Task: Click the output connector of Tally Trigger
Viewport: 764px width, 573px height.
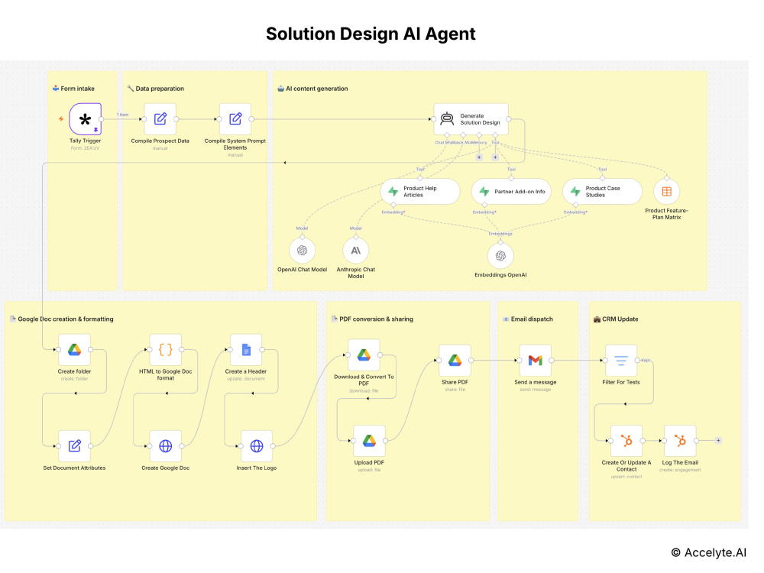Action: (102, 119)
